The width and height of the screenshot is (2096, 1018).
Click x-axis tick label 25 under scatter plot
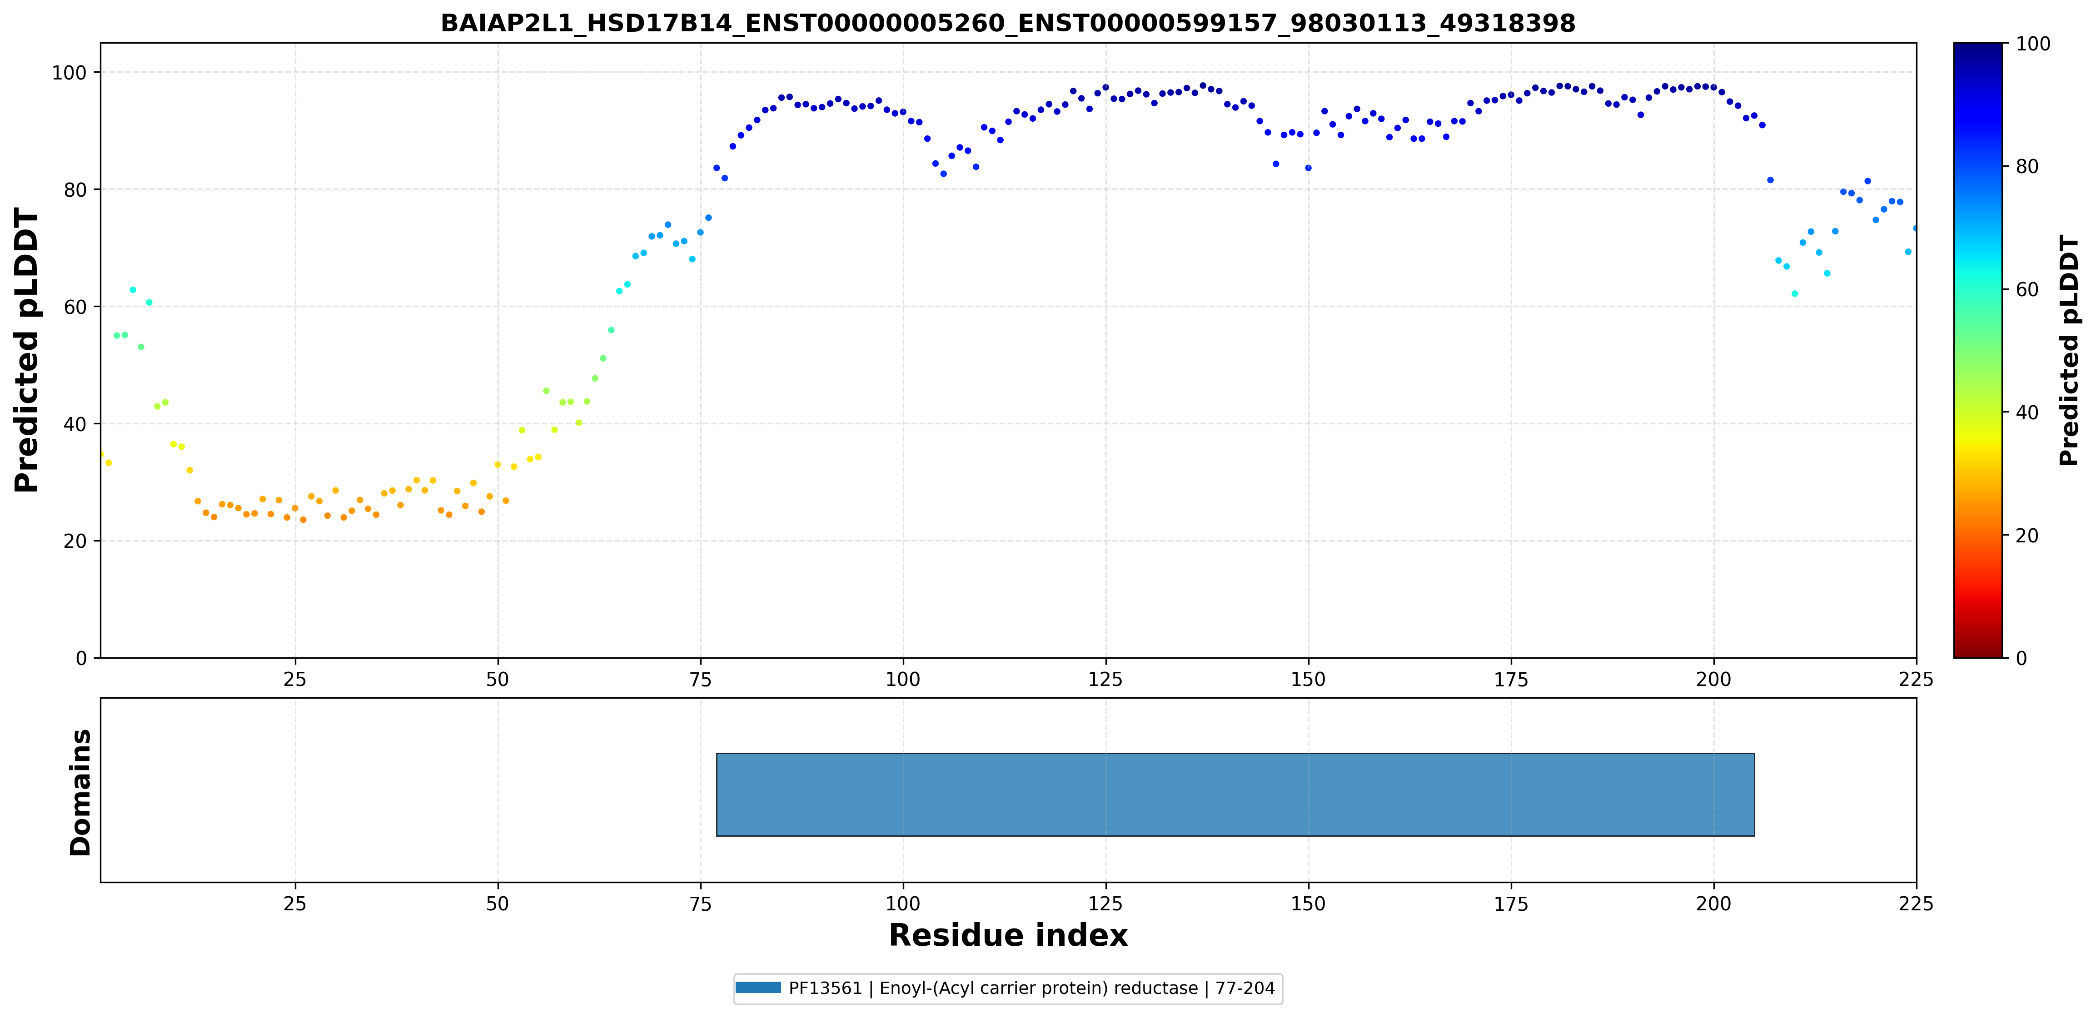tap(294, 679)
